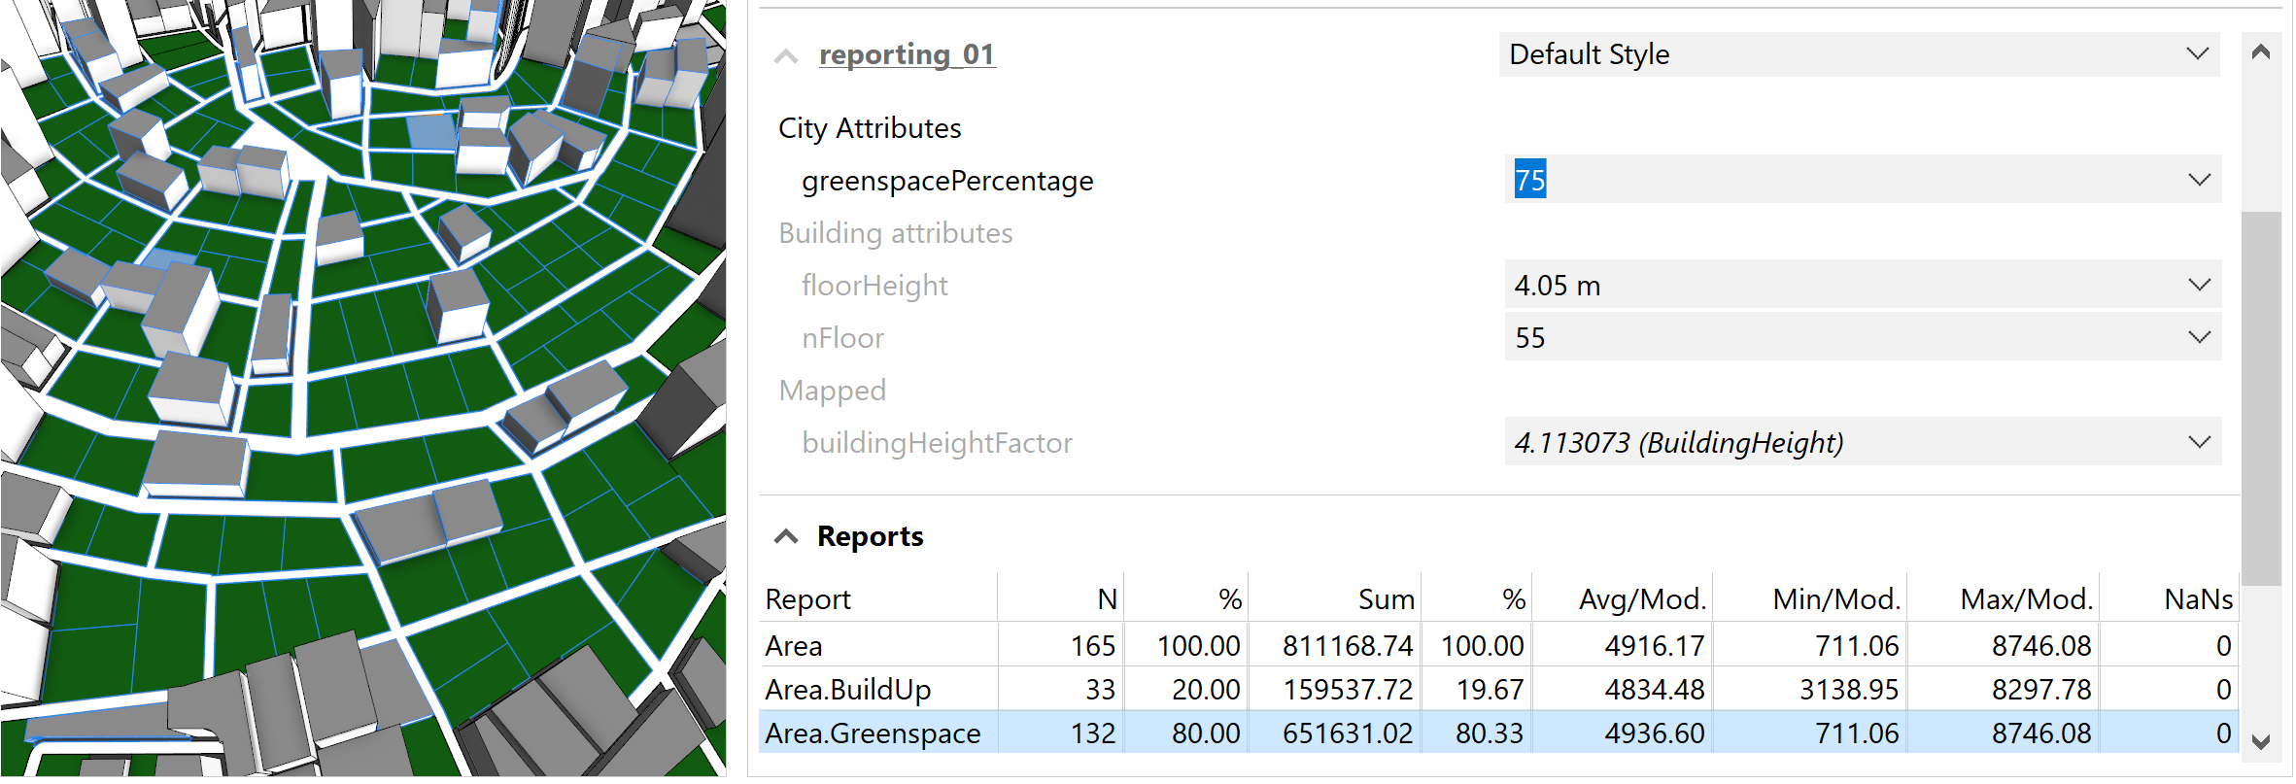This screenshot has width=2296, height=784.
Task: Open the buildingHeightFactor dropdown arrow
Action: (x=2199, y=442)
